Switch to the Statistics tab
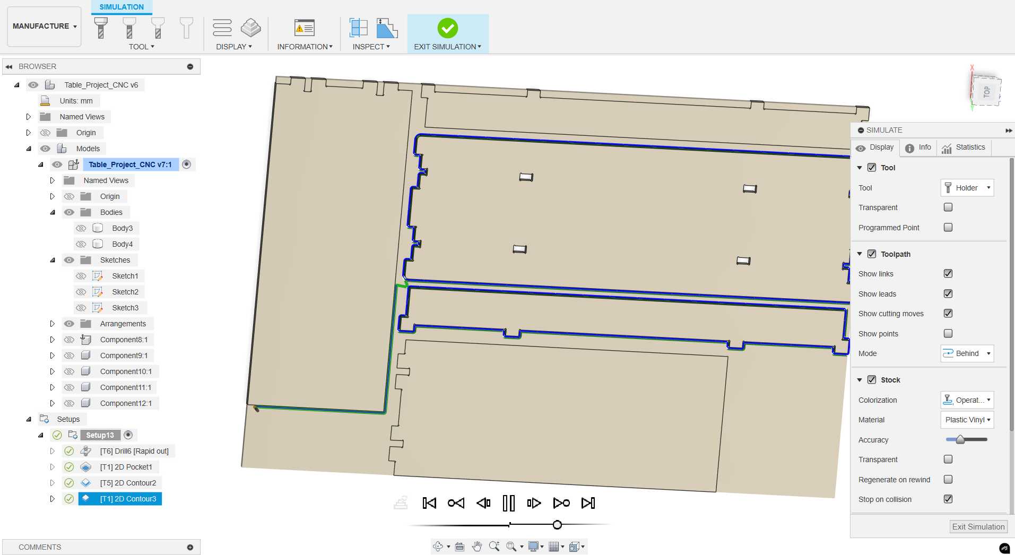Viewport: 1015px width, 555px height. click(964, 148)
